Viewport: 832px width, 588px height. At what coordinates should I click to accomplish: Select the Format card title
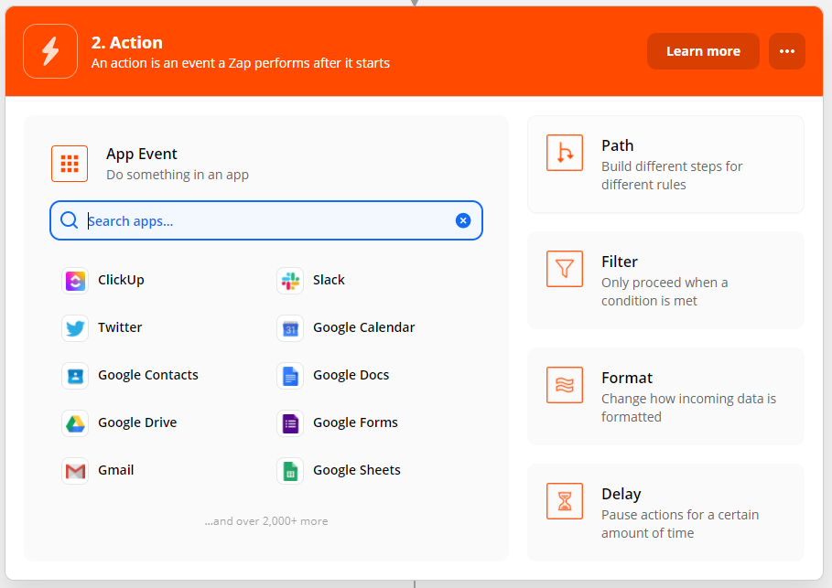coord(627,378)
